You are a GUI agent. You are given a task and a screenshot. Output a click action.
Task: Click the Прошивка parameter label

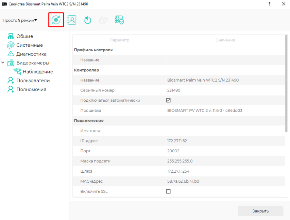(x=91, y=110)
